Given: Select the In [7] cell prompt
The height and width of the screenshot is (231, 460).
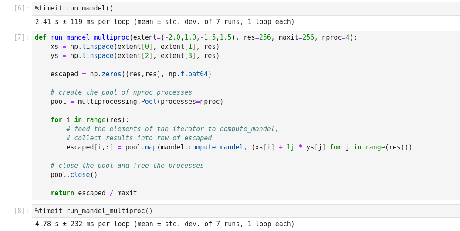Looking at the screenshot, I should 21,37.
